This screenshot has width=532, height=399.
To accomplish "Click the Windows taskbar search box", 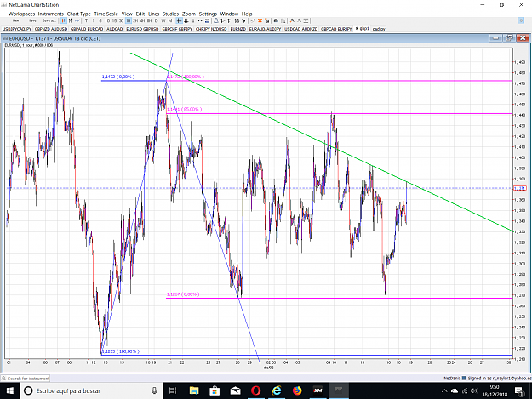I will coord(91,390).
